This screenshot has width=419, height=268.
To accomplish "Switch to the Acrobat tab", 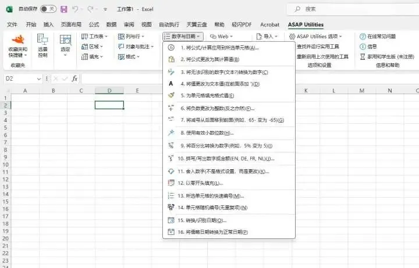I will tap(269, 24).
